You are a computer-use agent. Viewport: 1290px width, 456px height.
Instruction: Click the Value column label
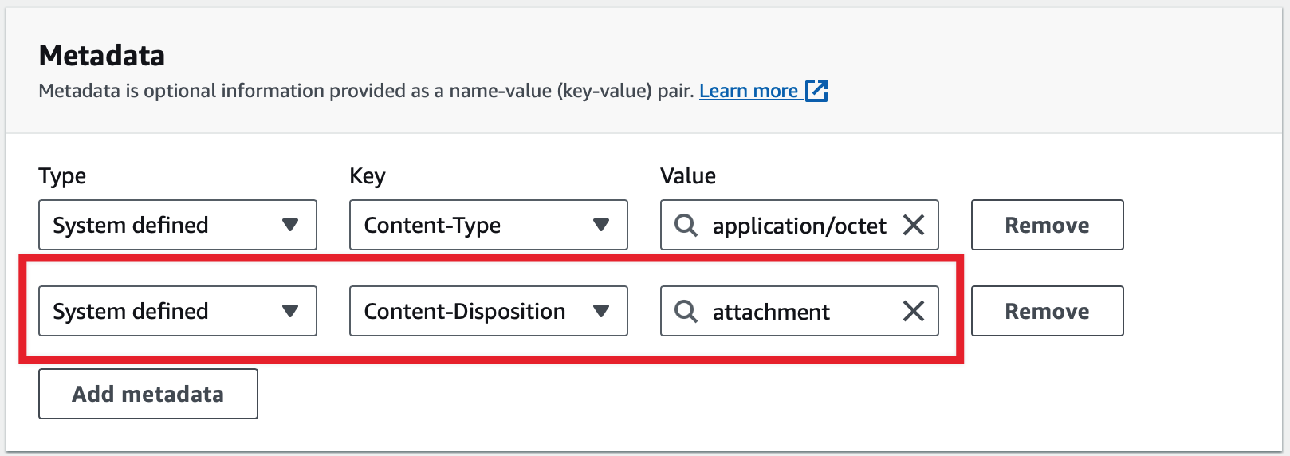[688, 176]
